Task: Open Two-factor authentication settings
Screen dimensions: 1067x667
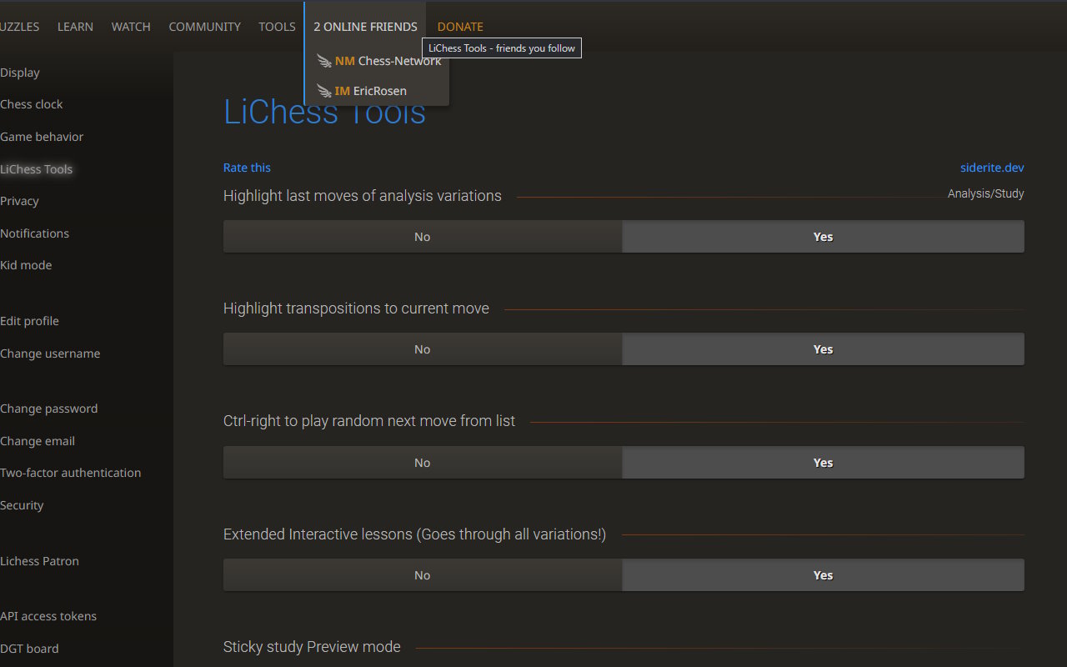Action: click(71, 473)
